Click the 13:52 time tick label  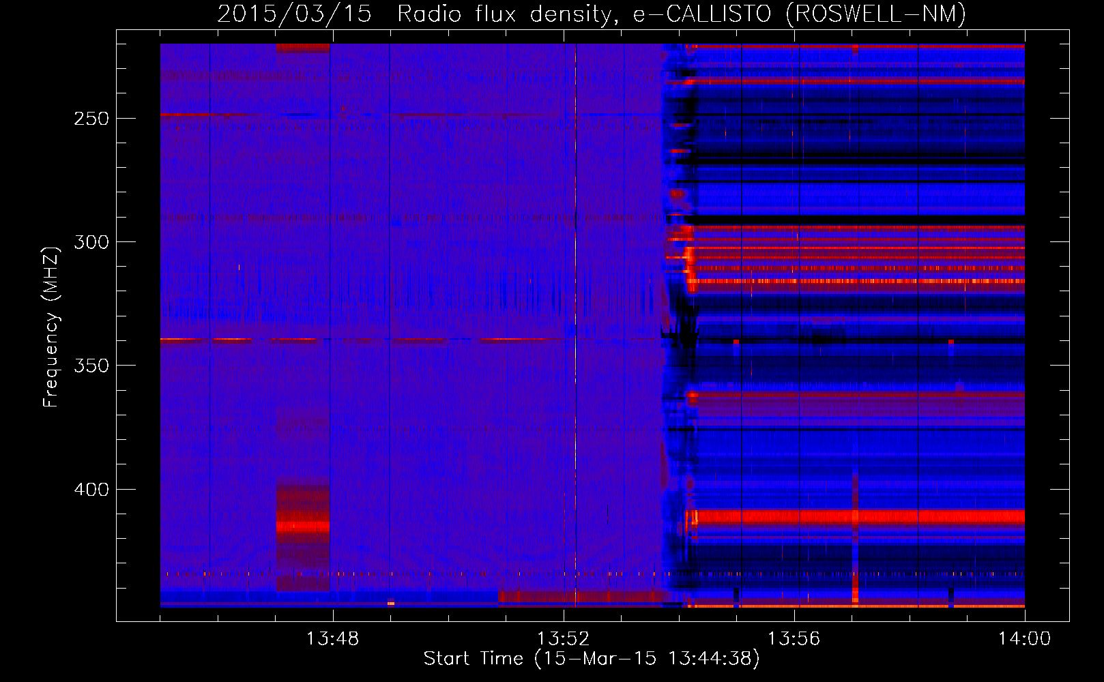563,639
